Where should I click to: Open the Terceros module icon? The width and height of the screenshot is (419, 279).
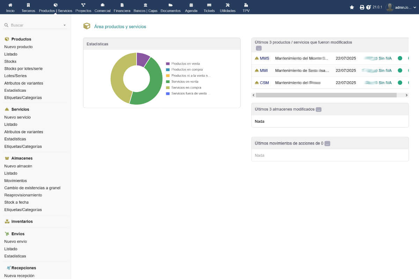[28, 5]
